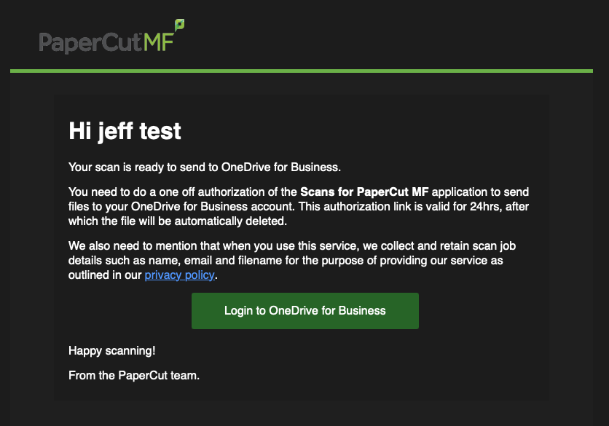Click the "Happy scanning!" line

(x=111, y=351)
